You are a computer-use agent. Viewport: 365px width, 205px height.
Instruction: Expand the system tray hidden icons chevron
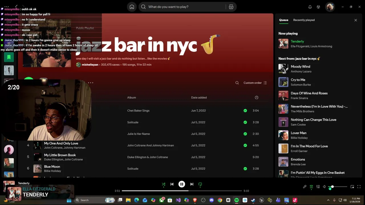[328, 200]
